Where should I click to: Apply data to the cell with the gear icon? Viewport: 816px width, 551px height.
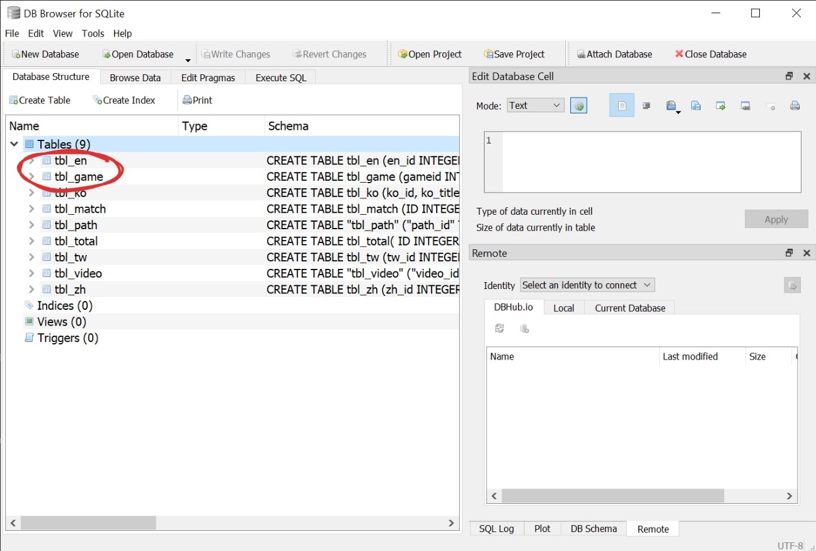578,105
